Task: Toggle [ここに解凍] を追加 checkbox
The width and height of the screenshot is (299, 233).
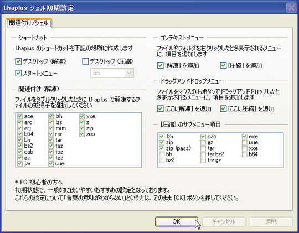Action: click(x=160, y=108)
